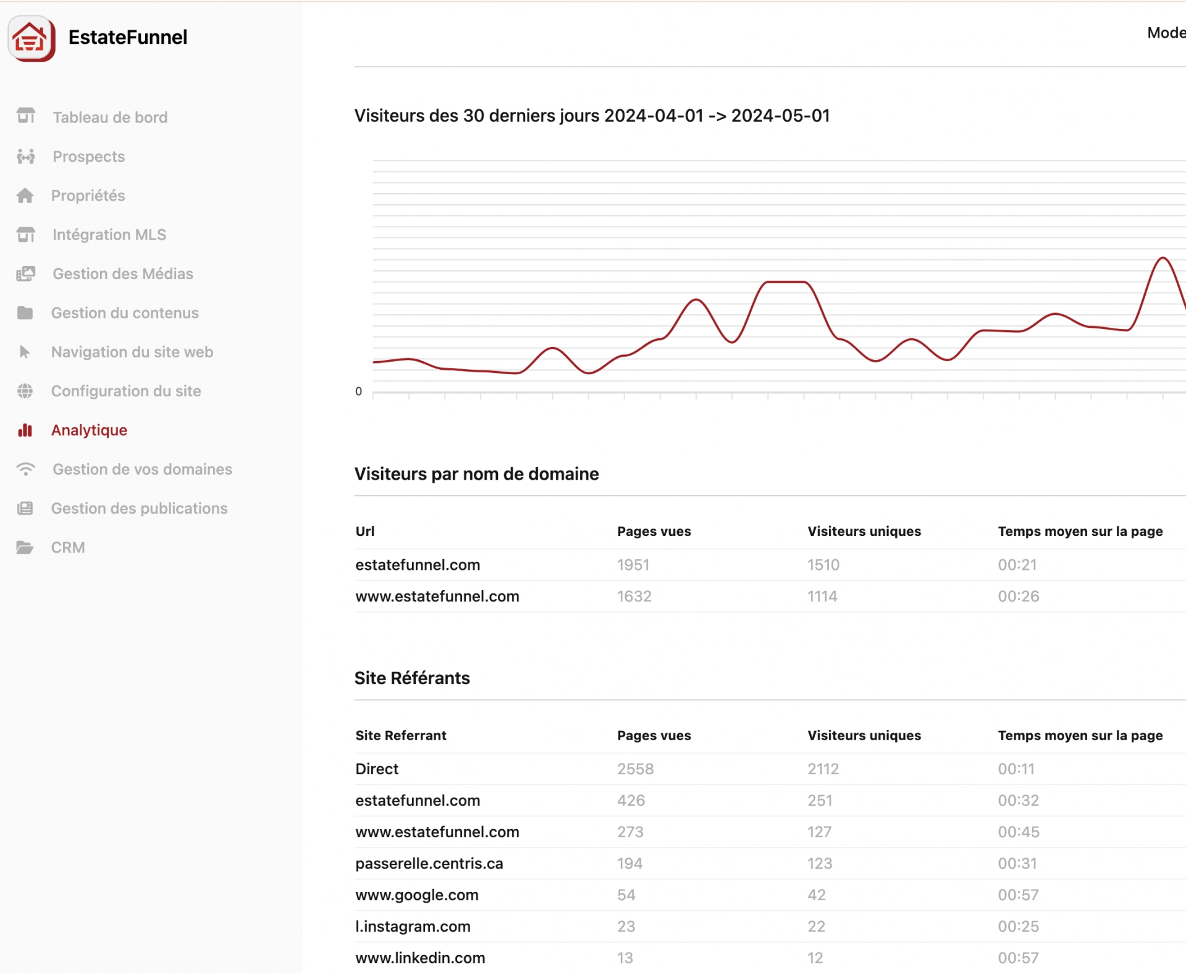
Task: Click the 2558 pages vues value
Action: coord(636,769)
